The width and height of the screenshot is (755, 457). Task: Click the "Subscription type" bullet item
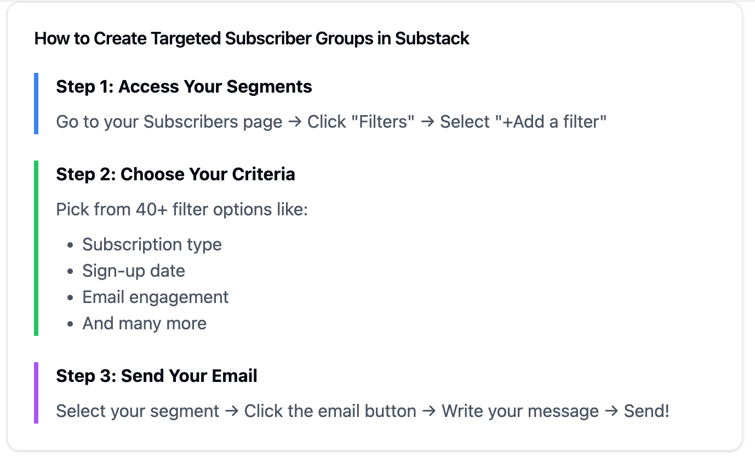(152, 244)
